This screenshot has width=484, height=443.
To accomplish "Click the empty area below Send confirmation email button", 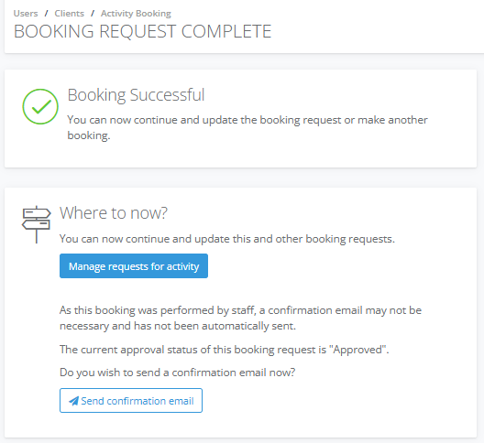I will click(x=241, y=425).
